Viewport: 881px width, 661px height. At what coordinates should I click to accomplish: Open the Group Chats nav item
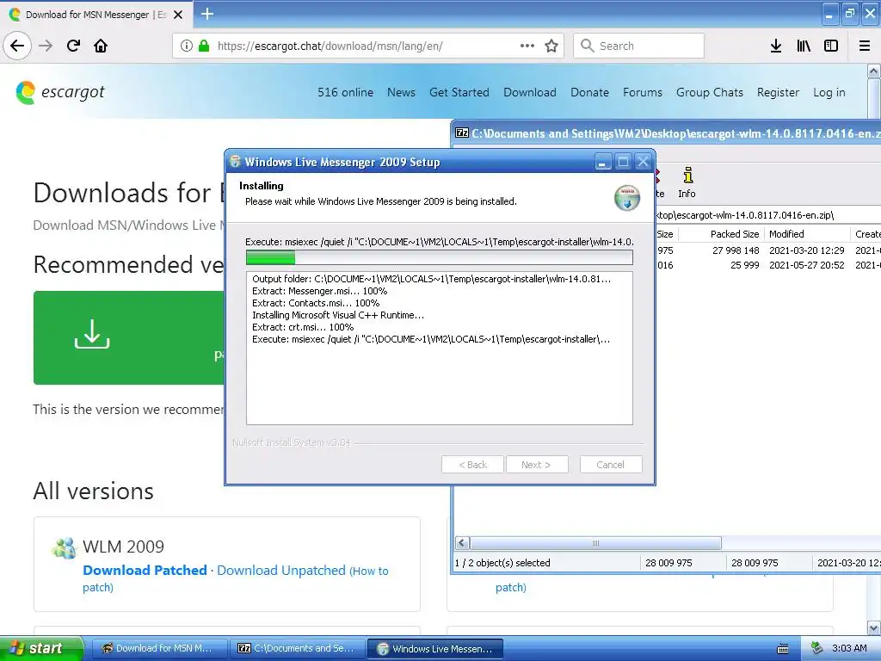click(710, 92)
